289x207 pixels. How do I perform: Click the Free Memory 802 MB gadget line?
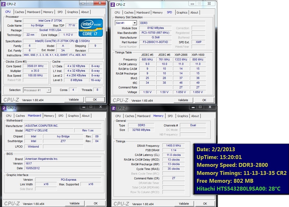pyautogui.click(x=225, y=181)
